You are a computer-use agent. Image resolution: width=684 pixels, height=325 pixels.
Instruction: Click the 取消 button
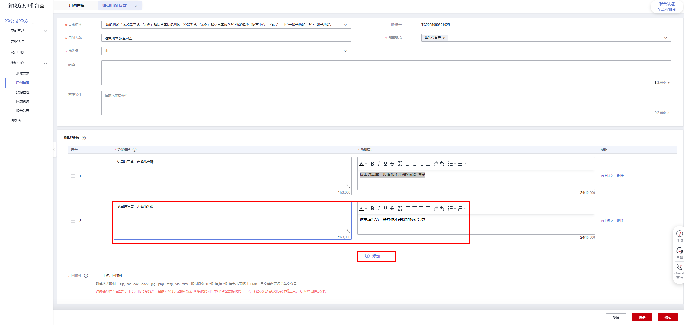pyautogui.click(x=616, y=317)
